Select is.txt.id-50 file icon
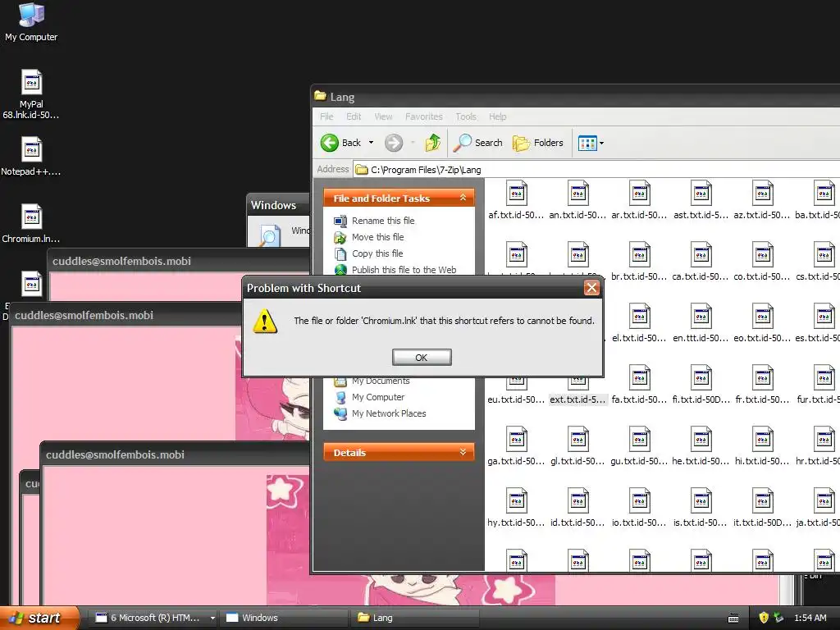The image size is (840, 630). 701,502
